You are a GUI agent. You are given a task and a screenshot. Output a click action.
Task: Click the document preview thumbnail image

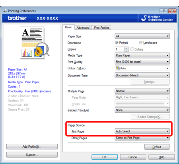pyautogui.click(x=35, y=43)
